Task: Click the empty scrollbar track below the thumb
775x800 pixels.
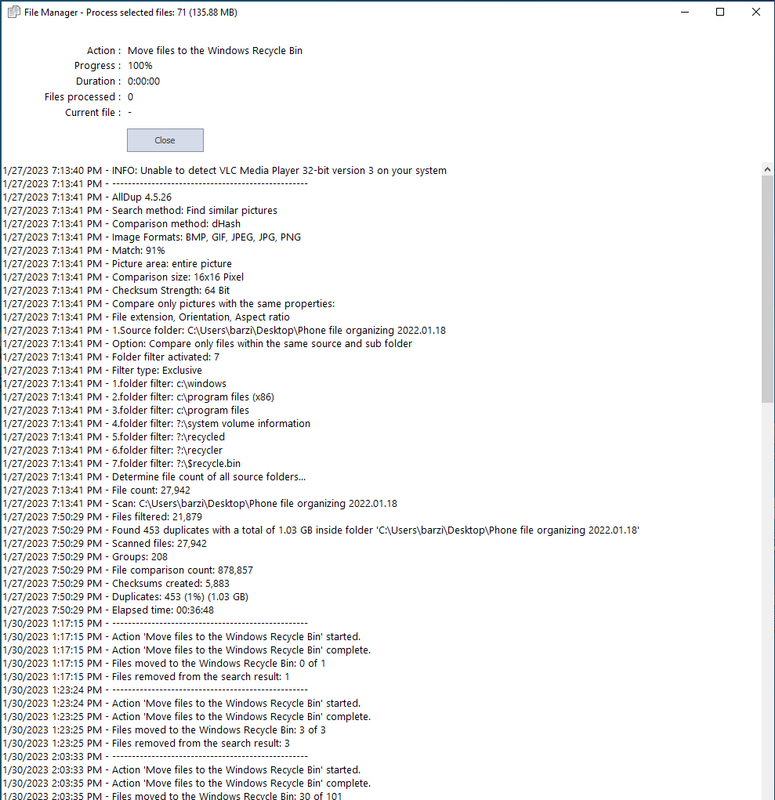Action: pyautogui.click(x=767, y=595)
